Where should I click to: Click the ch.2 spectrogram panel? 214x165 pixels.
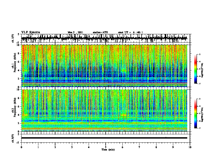104,111
